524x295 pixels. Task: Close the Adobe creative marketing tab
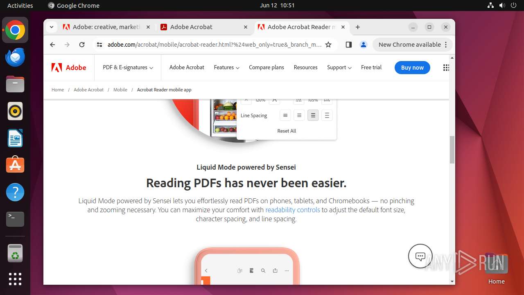[148, 27]
